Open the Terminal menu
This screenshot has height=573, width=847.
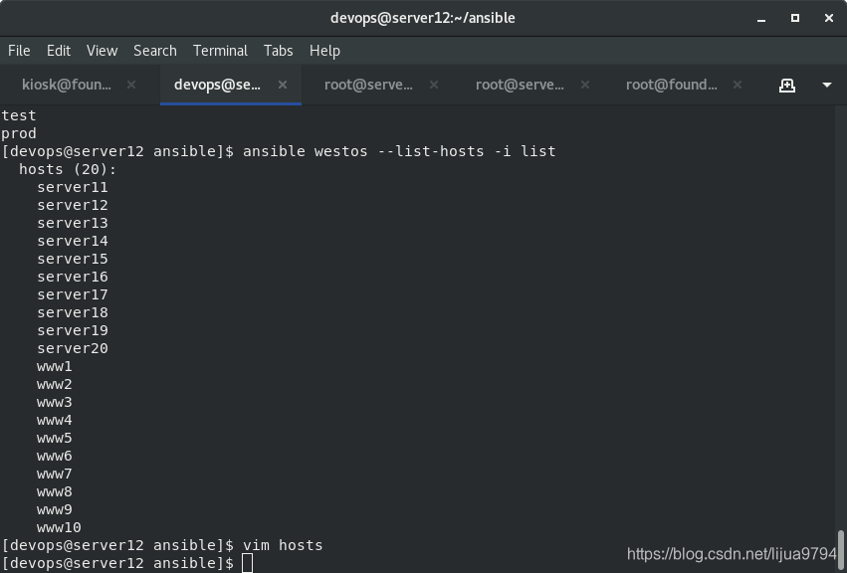point(220,51)
